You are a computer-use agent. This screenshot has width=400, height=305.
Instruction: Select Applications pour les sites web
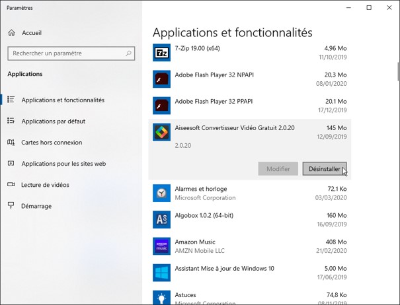(62, 164)
